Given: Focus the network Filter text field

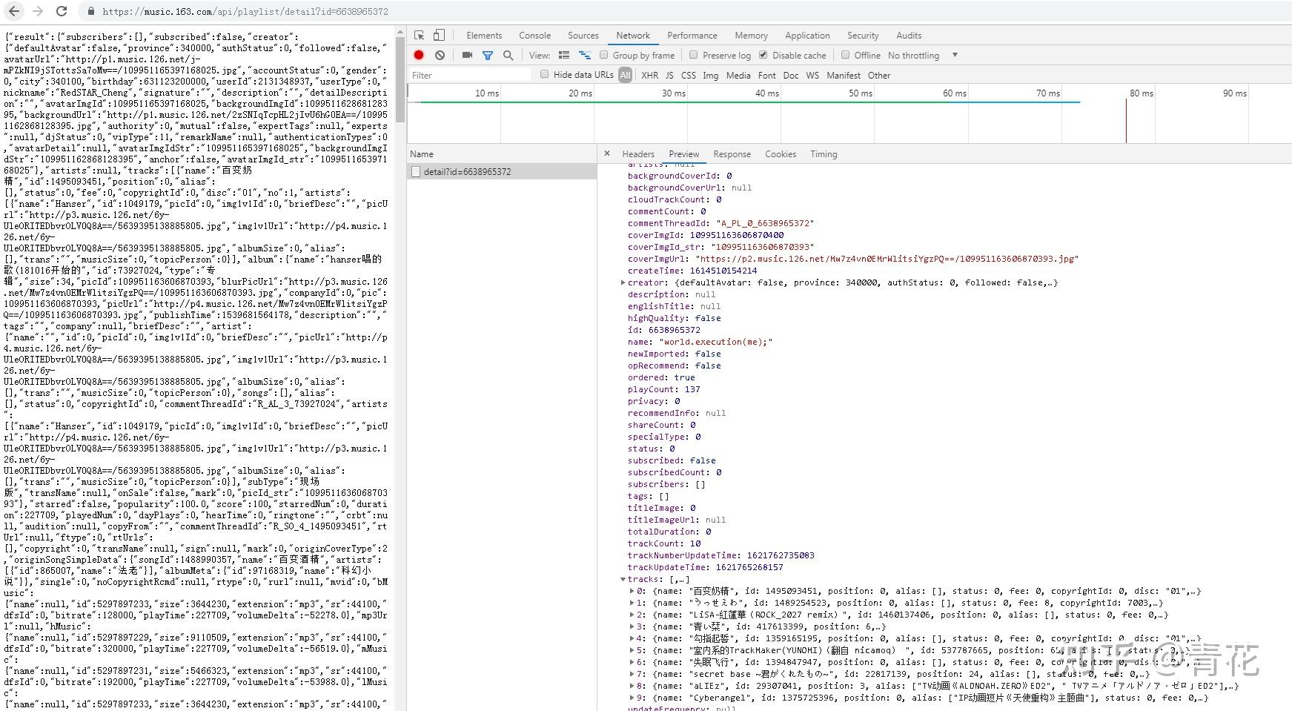Looking at the screenshot, I should point(471,75).
